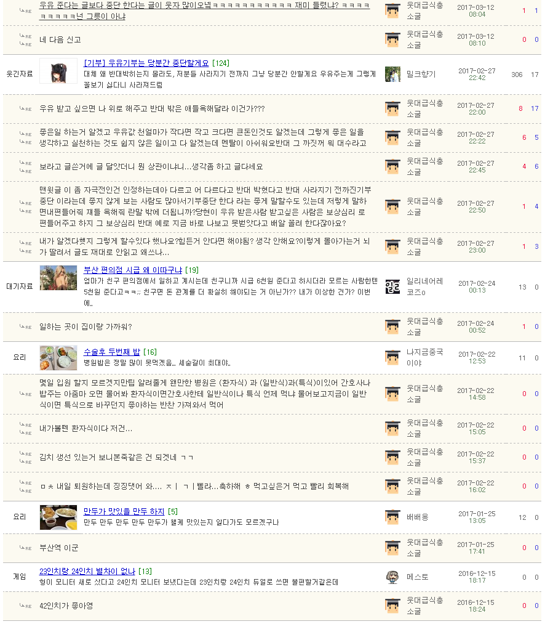Screen dimensions: 545x624
Task: Open the 23인치랑 24인치 별차이 없냐 post
Action: coord(87,572)
